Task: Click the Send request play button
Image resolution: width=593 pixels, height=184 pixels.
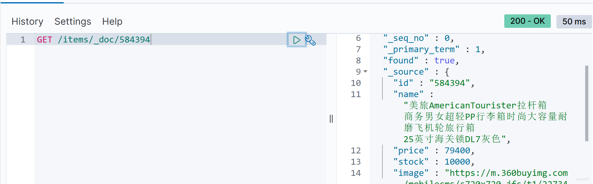Action: point(296,40)
